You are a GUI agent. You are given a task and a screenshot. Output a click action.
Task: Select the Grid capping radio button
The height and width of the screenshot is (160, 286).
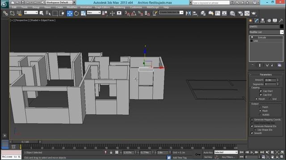(270, 99)
